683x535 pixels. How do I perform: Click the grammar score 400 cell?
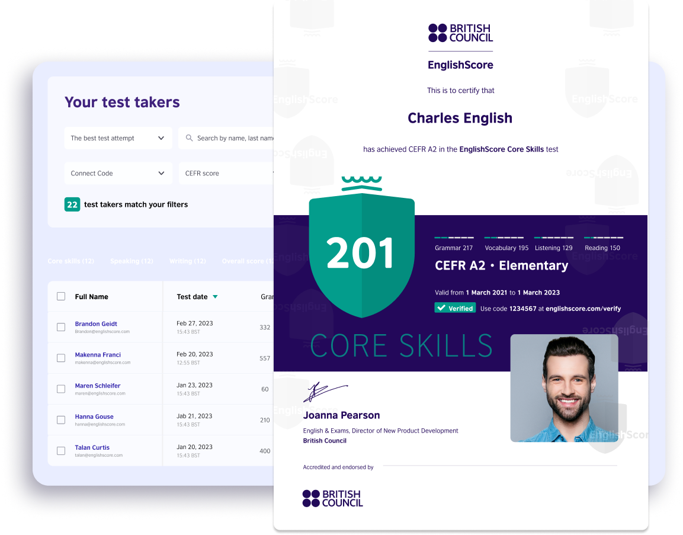coord(265,451)
